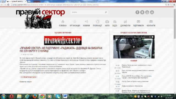Image resolution: width=176 pixels, height=99 pixels.
Task: Open the YouTube social icon in header
Action: (152, 12)
